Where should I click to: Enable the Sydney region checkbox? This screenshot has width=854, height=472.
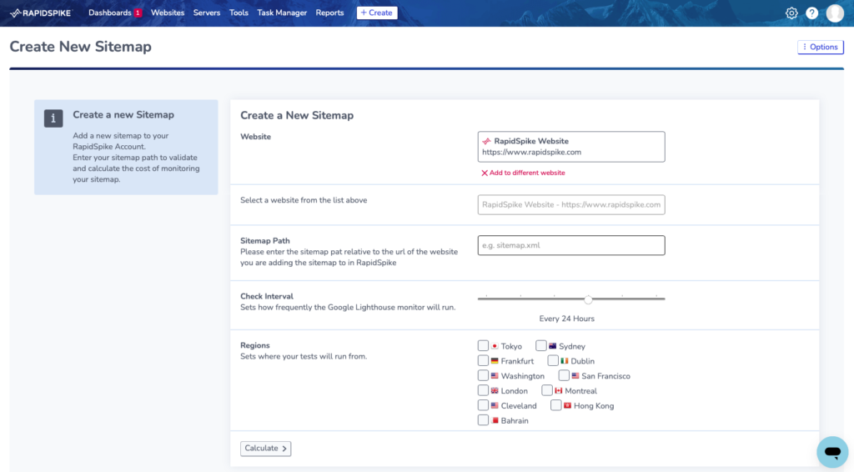(540, 346)
